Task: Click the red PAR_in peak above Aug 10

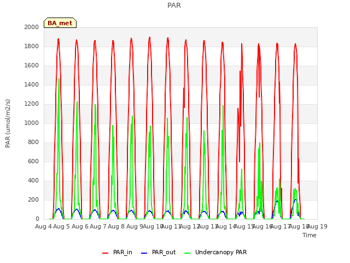Action: point(149,38)
